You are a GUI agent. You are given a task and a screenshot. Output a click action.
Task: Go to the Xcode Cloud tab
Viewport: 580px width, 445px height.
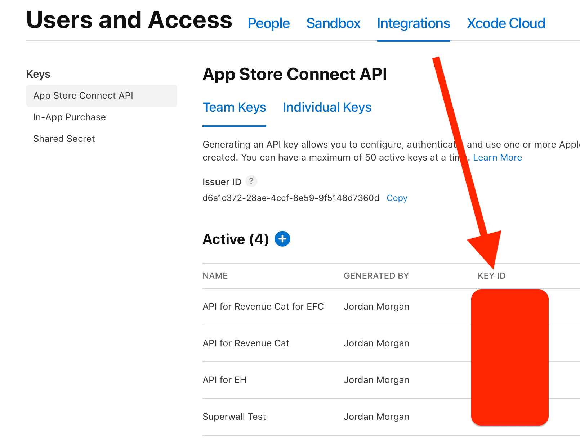point(506,23)
